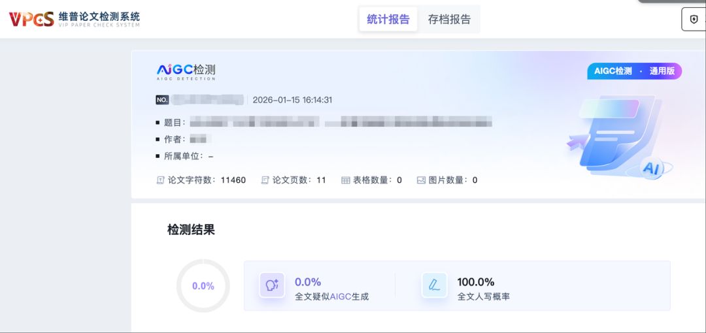Click the 图片数量 image icon

(x=421, y=180)
